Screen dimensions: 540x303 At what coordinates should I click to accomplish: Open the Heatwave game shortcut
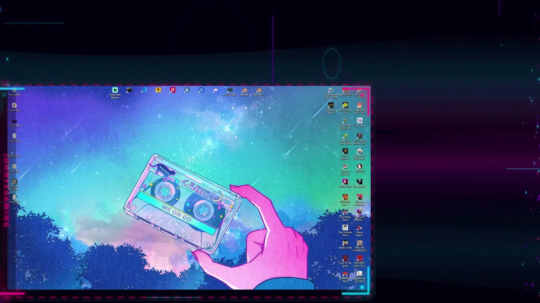pos(359,108)
